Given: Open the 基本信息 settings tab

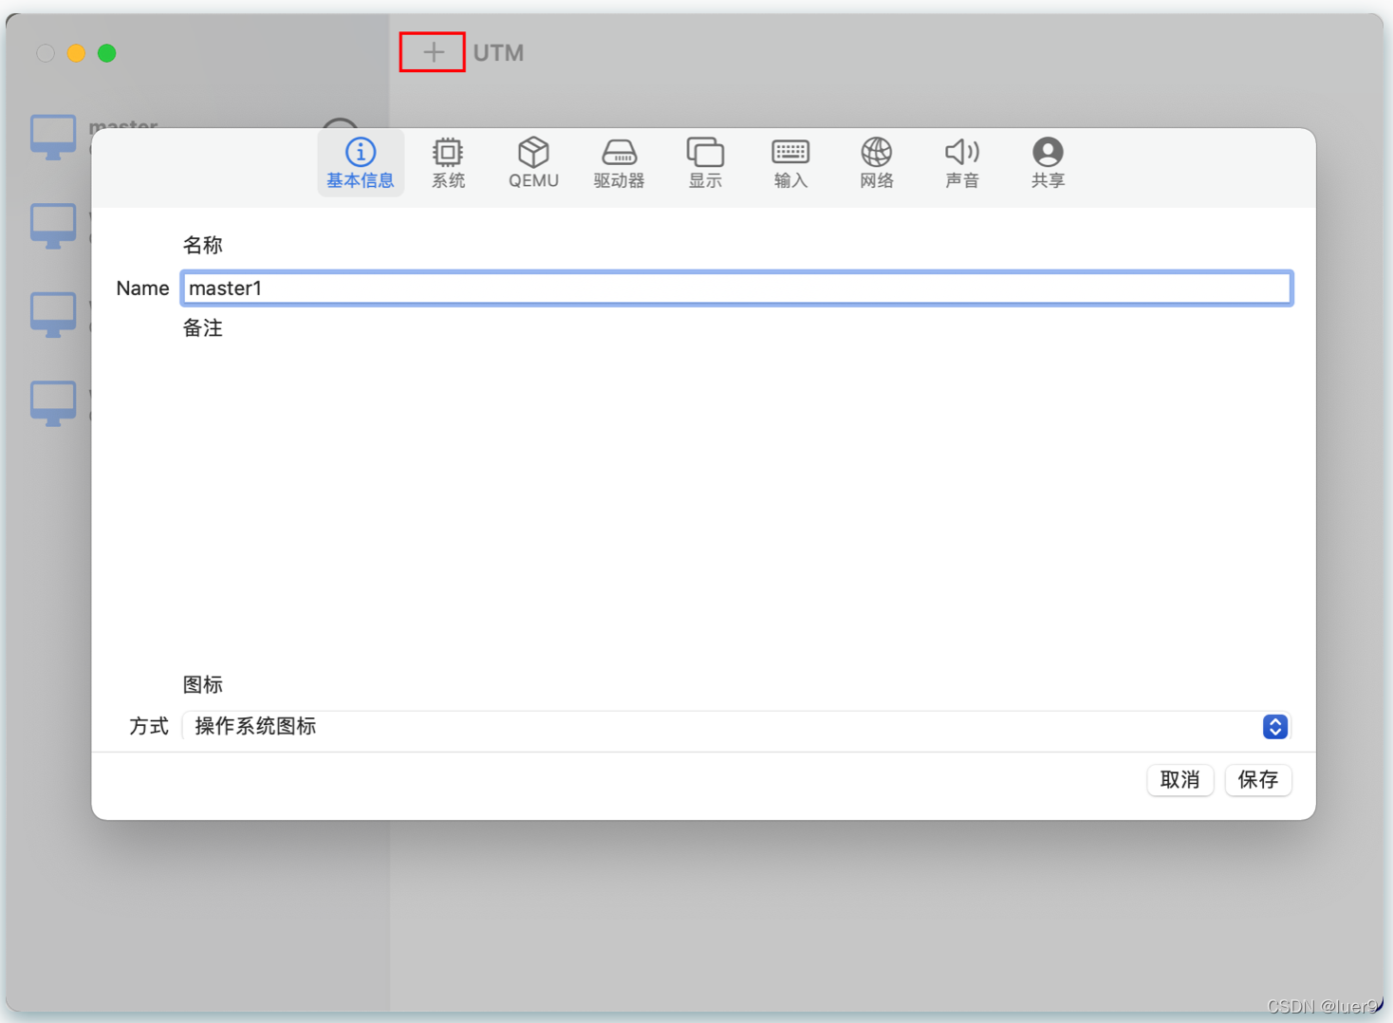Looking at the screenshot, I should [x=361, y=163].
